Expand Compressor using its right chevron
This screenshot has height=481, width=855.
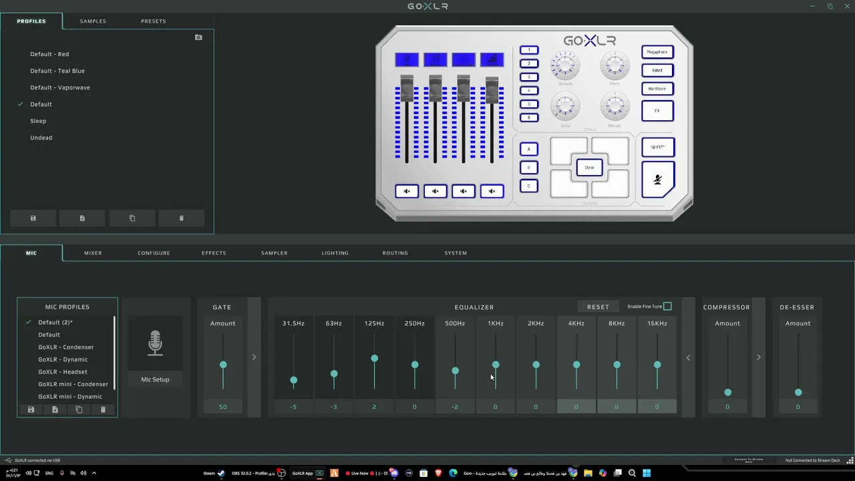pos(758,357)
